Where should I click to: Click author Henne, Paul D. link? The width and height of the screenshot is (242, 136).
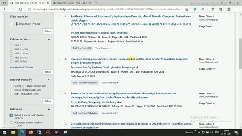[x=82, y=68]
